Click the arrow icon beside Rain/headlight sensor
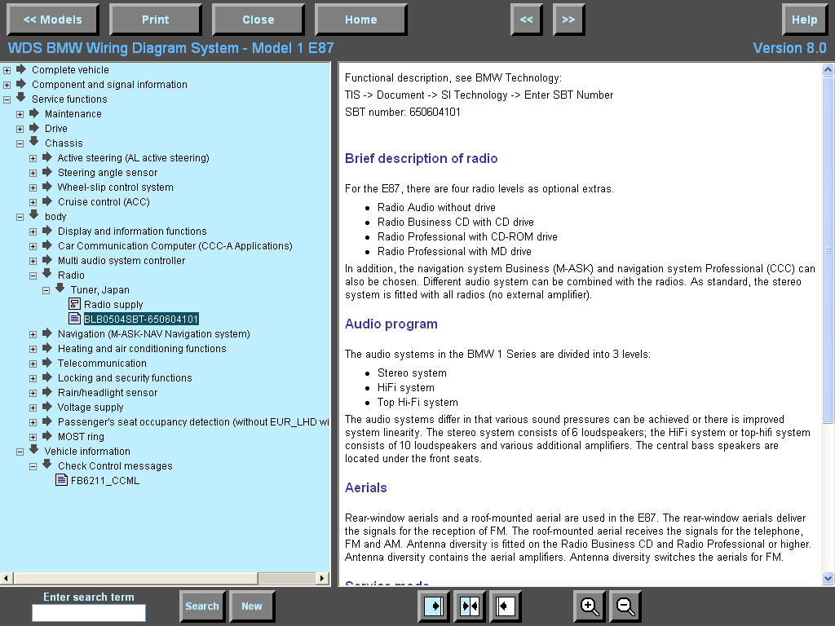835x626 pixels. tap(47, 392)
